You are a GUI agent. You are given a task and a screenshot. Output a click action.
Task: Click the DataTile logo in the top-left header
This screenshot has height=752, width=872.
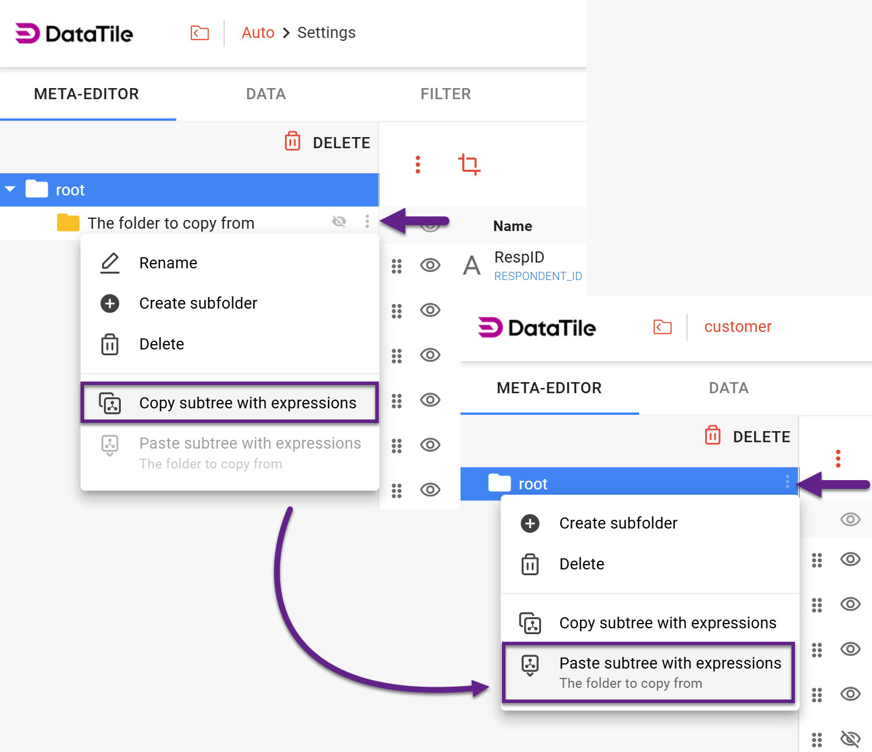pos(74,34)
